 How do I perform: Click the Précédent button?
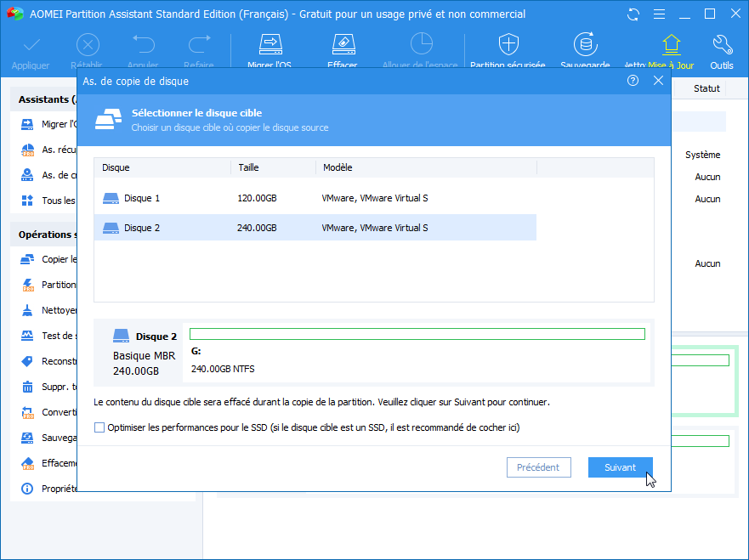pyautogui.click(x=538, y=467)
